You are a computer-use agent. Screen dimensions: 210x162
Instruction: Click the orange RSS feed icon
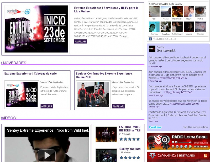[x=205, y=156]
